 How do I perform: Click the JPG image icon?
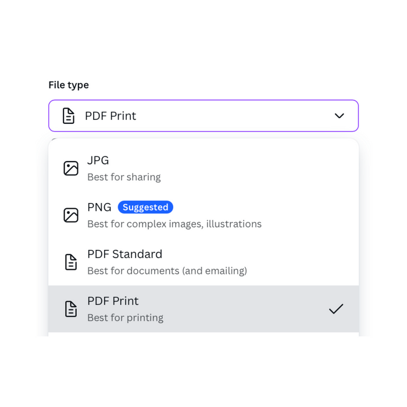click(x=71, y=169)
